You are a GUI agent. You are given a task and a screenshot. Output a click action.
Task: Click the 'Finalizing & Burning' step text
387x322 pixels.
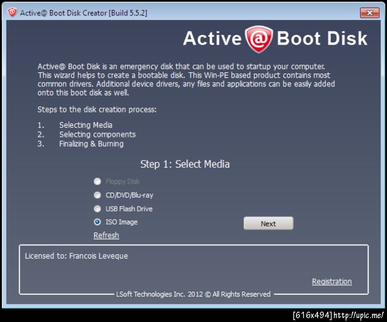92,144
